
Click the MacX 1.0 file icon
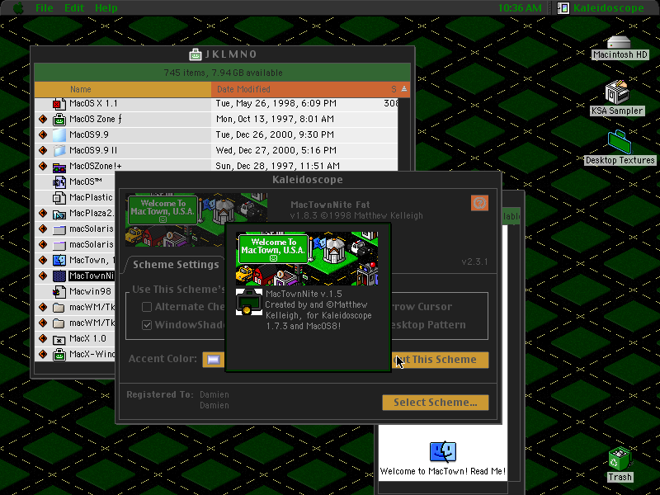tap(59, 339)
